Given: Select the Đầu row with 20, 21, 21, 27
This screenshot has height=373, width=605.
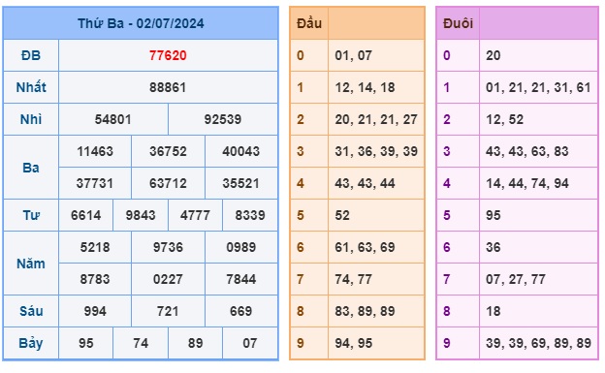Looking at the screenshot, I should click(358, 119).
